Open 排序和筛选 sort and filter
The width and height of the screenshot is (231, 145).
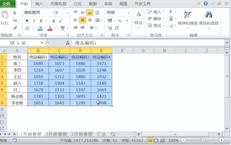point(188,20)
